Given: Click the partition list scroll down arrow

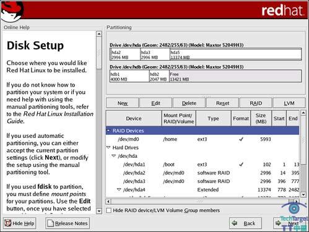Looking at the screenshot, I should coord(303,194).
